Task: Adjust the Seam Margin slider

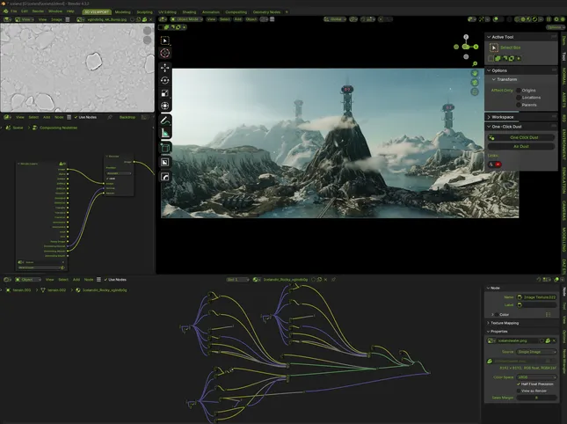Action: coord(536,398)
